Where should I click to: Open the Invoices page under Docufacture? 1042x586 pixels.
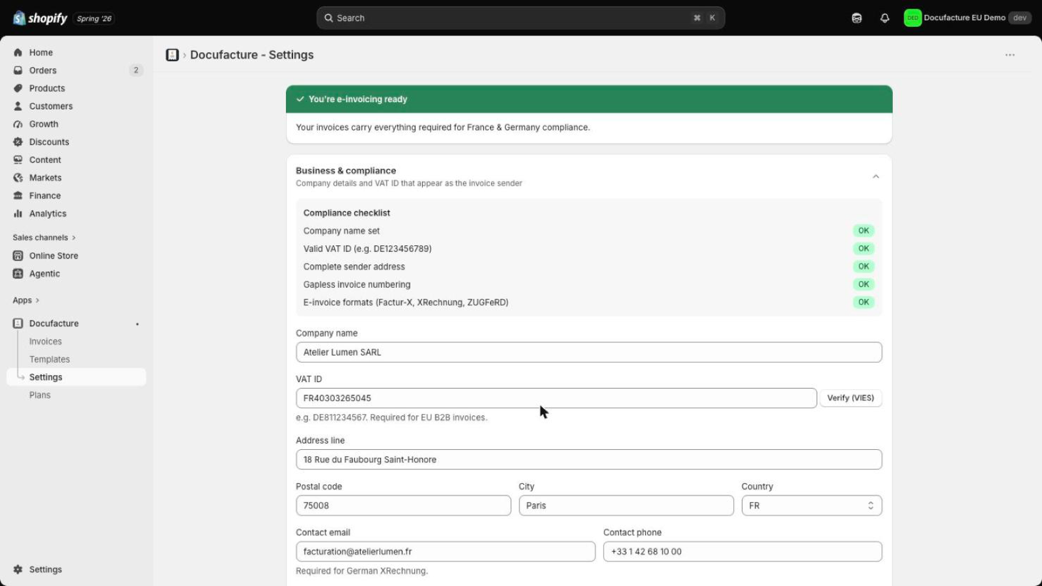pyautogui.click(x=46, y=342)
